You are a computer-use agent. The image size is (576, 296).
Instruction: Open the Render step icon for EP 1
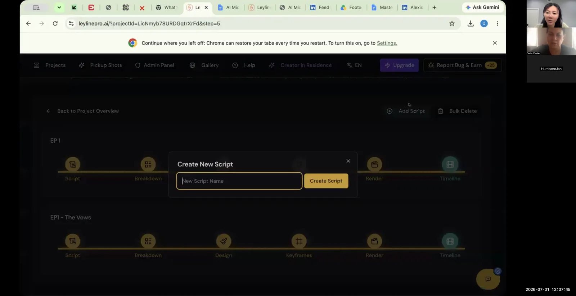coord(374,164)
